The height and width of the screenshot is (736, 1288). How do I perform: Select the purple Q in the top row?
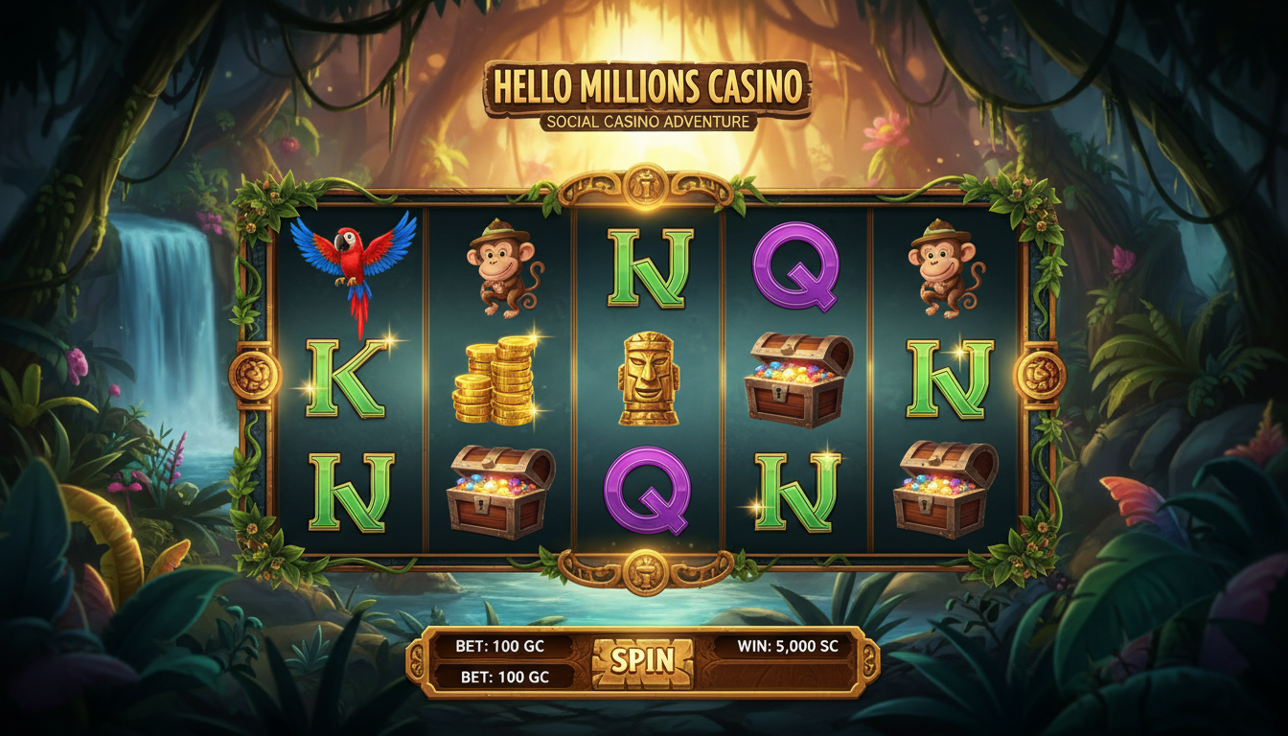tap(795, 266)
